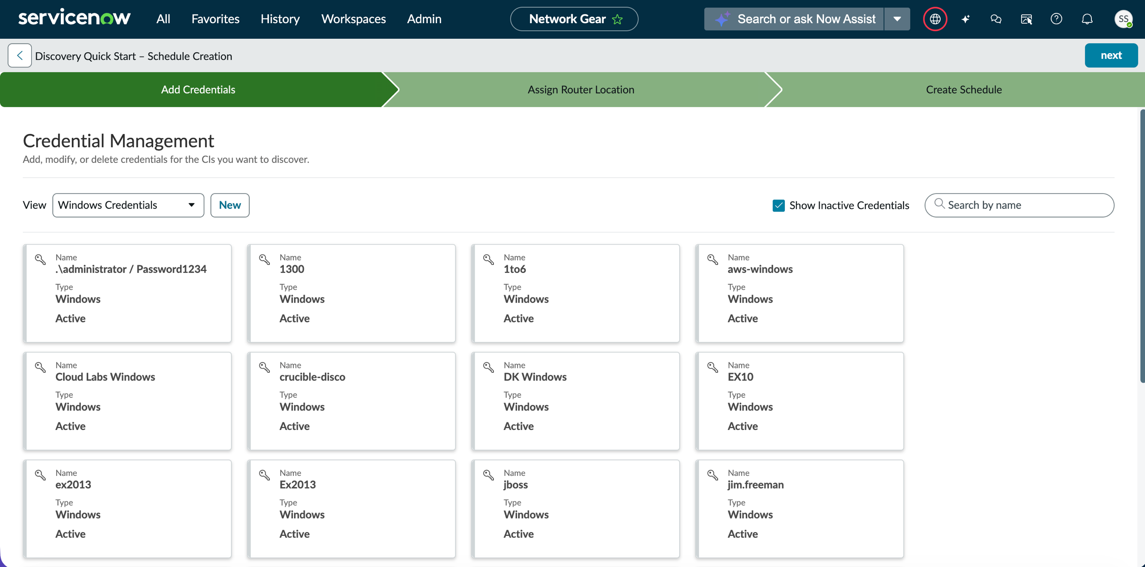Click key icon on 1300 card
The image size is (1145, 567).
[x=265, y=259]
